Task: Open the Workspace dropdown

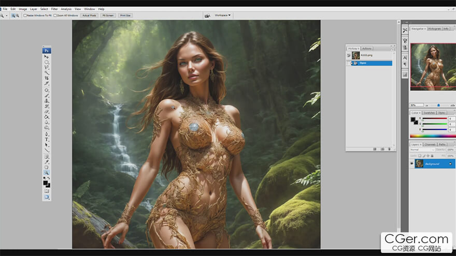Action: (x=222, y=15)
